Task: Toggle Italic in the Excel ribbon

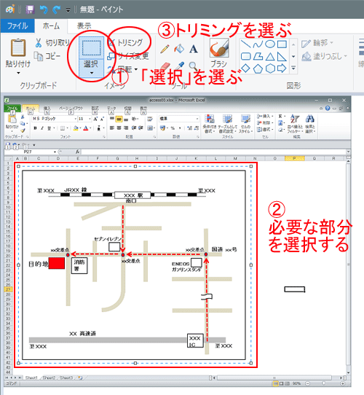Action: [x=42, y=128]
